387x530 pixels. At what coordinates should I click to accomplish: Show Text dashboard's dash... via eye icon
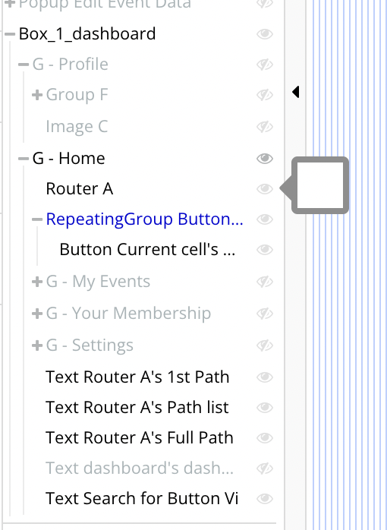[x=264, y=468]
